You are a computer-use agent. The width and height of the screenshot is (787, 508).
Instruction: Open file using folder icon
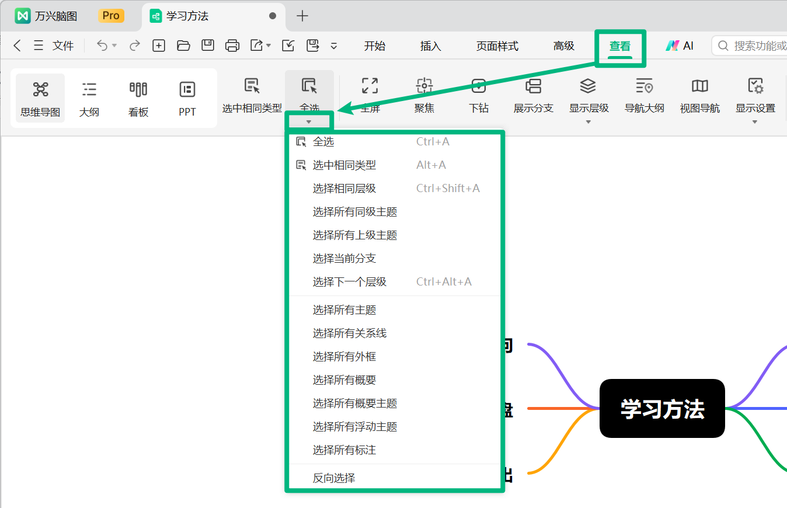[183, 46]
